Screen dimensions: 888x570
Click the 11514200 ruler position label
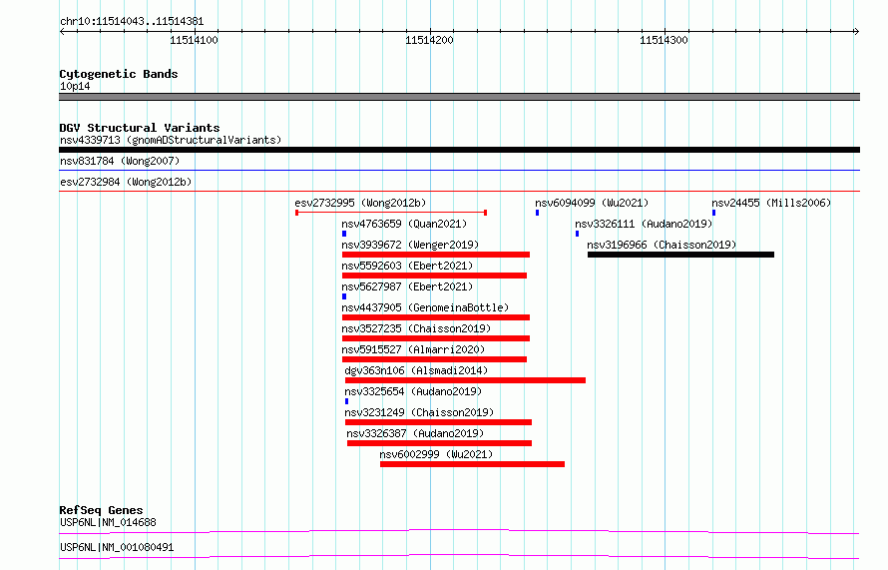coord(429,40)
